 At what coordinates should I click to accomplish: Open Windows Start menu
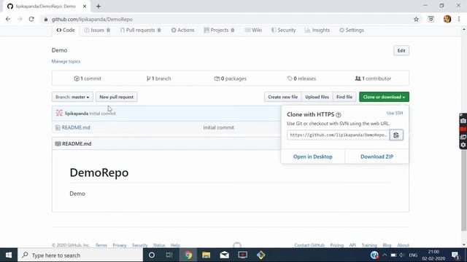(9, 255)
